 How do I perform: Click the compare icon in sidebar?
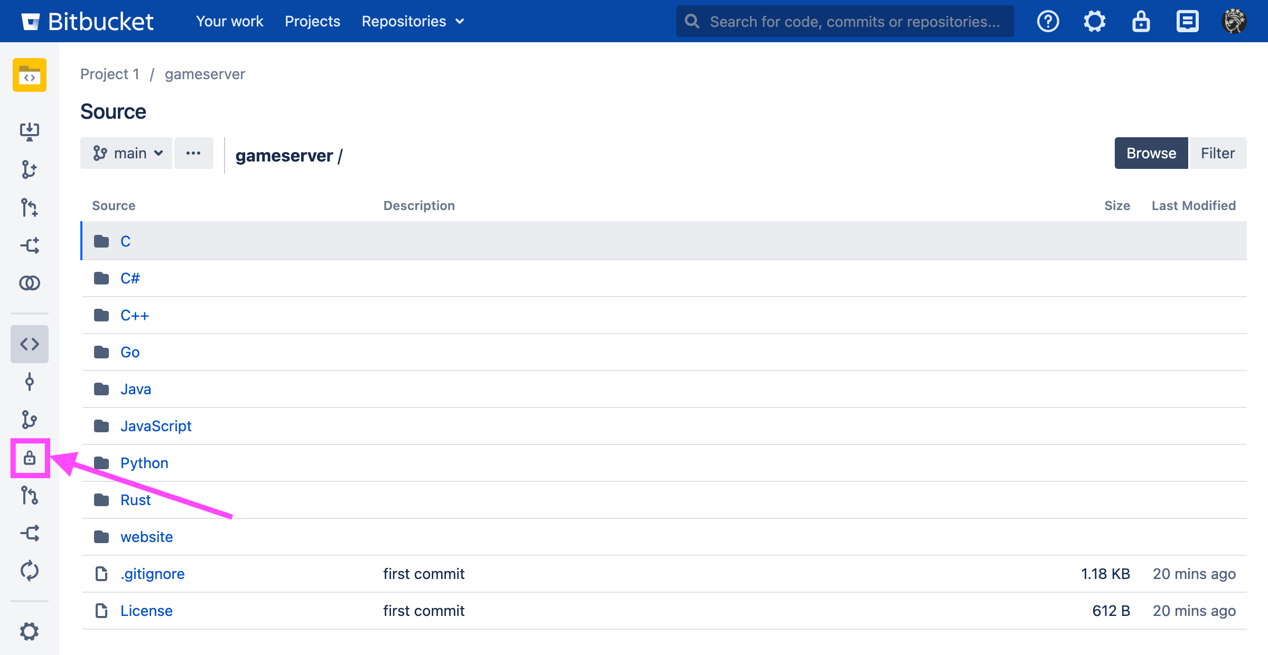click(30, 283)
